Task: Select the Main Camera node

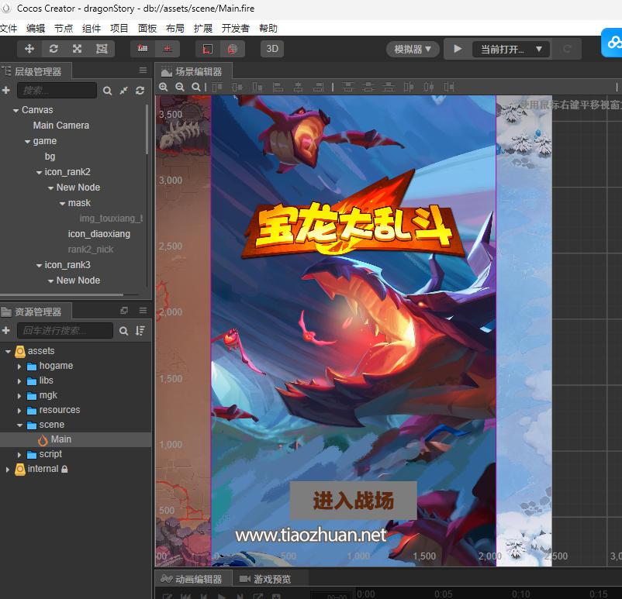Action: (61, 126)
